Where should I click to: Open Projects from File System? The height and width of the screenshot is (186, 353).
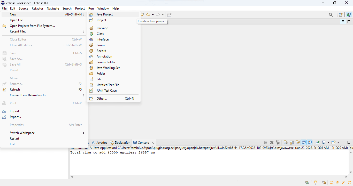[x=44, y=26]
